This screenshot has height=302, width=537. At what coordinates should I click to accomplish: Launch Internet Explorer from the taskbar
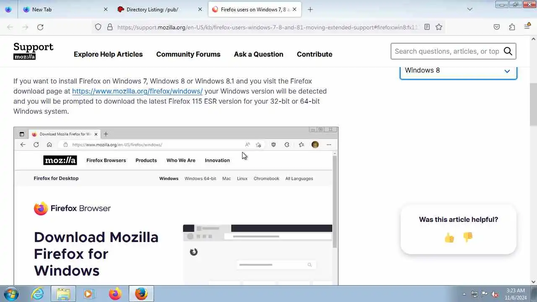click(38, 294)
